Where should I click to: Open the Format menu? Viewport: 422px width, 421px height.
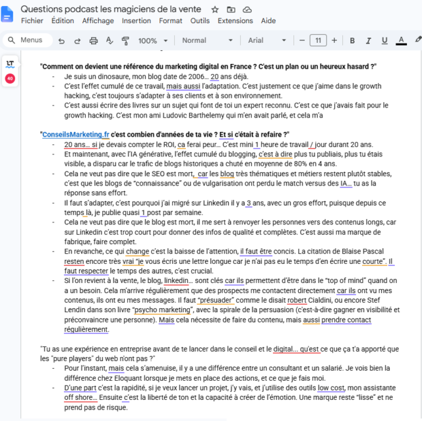(x=171, y=20)
